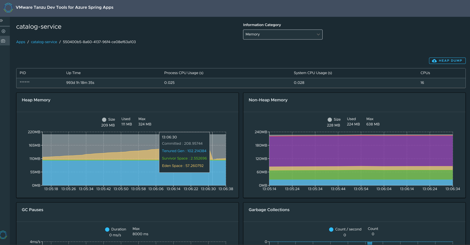Viewport: 470px width, 245px height.
Task: Click the Heap Memory Used 111 MB value
Action: 126,124
